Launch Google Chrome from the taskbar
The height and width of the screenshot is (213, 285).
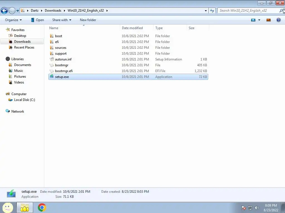tap(42, 207)
